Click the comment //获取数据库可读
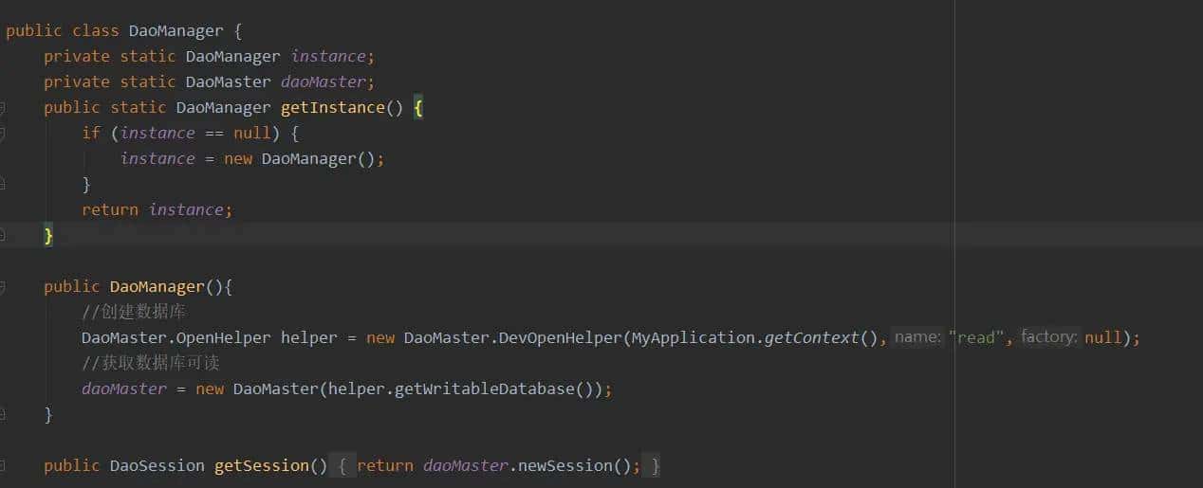 (151, 363)
